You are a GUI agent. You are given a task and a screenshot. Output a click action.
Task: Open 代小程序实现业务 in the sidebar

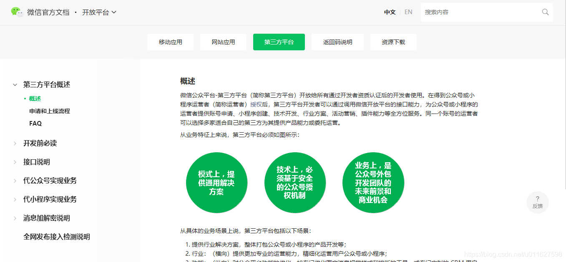point(50,199)
